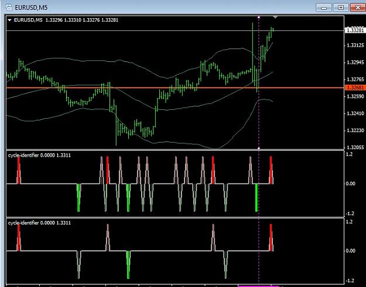Open the dropdown triangle beside EURUSD,M5 chart label
The width and height of the screenshot is (366, 287).
pyautogui.click(x=9, y=20)
